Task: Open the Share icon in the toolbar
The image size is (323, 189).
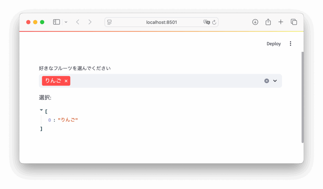Action: (x=268, y=22)
